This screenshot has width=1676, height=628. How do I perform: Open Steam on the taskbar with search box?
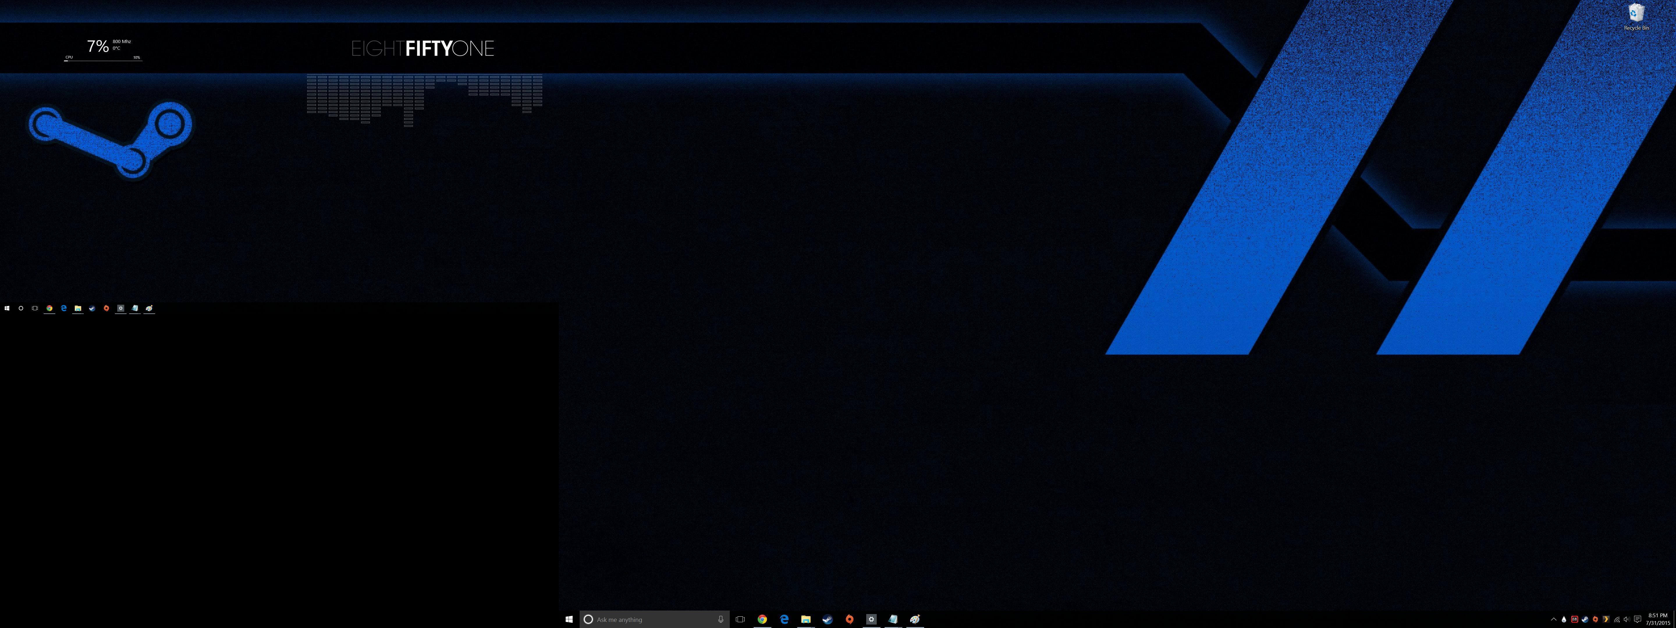pos(828,620)
